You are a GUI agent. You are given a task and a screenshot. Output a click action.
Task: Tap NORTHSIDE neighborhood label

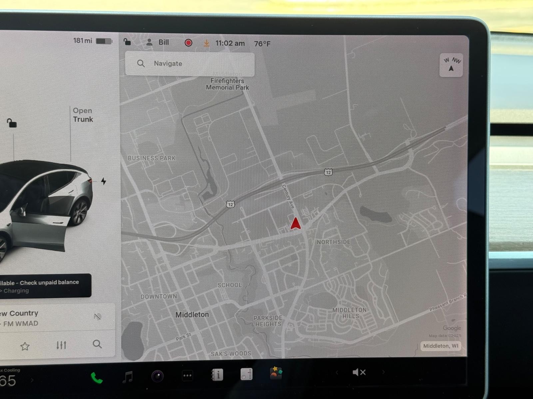tap(333, 242)
